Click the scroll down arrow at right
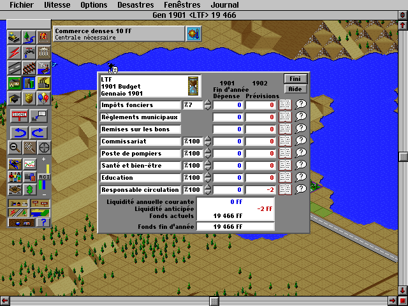The image size is (408, 306). (x=403, y=290)
